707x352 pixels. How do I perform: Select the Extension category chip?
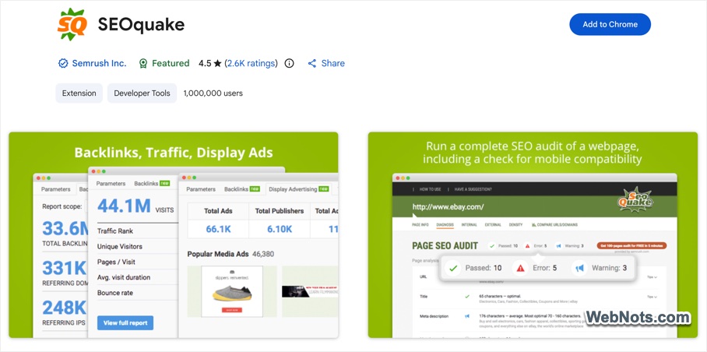[79, 93]
